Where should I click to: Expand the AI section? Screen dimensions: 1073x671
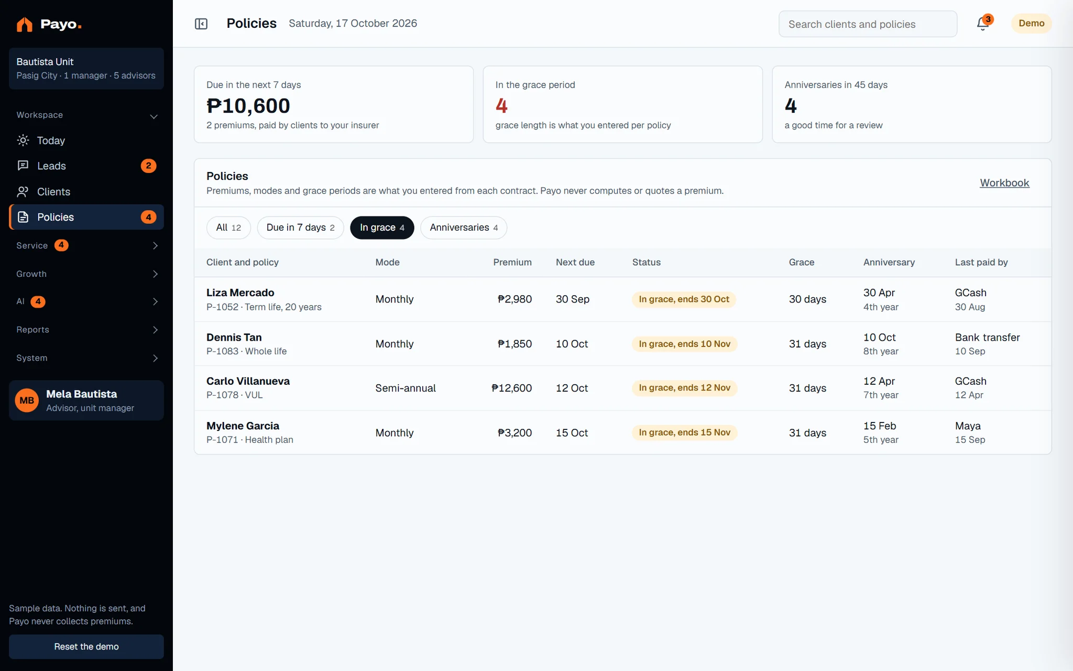pyautogui.click(x=86, y=301)
